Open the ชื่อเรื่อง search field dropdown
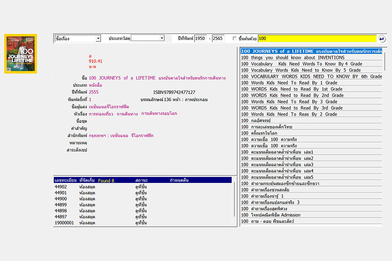The height and width of the screenshot is (261, 392). pos(98,38)
